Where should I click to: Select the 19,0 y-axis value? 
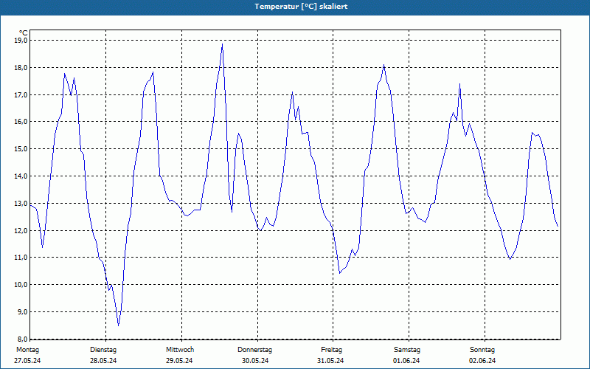pos(21,41)
